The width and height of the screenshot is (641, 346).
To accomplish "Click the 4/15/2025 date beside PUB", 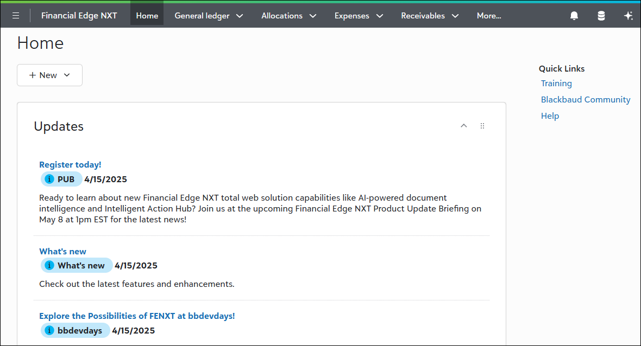I will tap(105, 179).
